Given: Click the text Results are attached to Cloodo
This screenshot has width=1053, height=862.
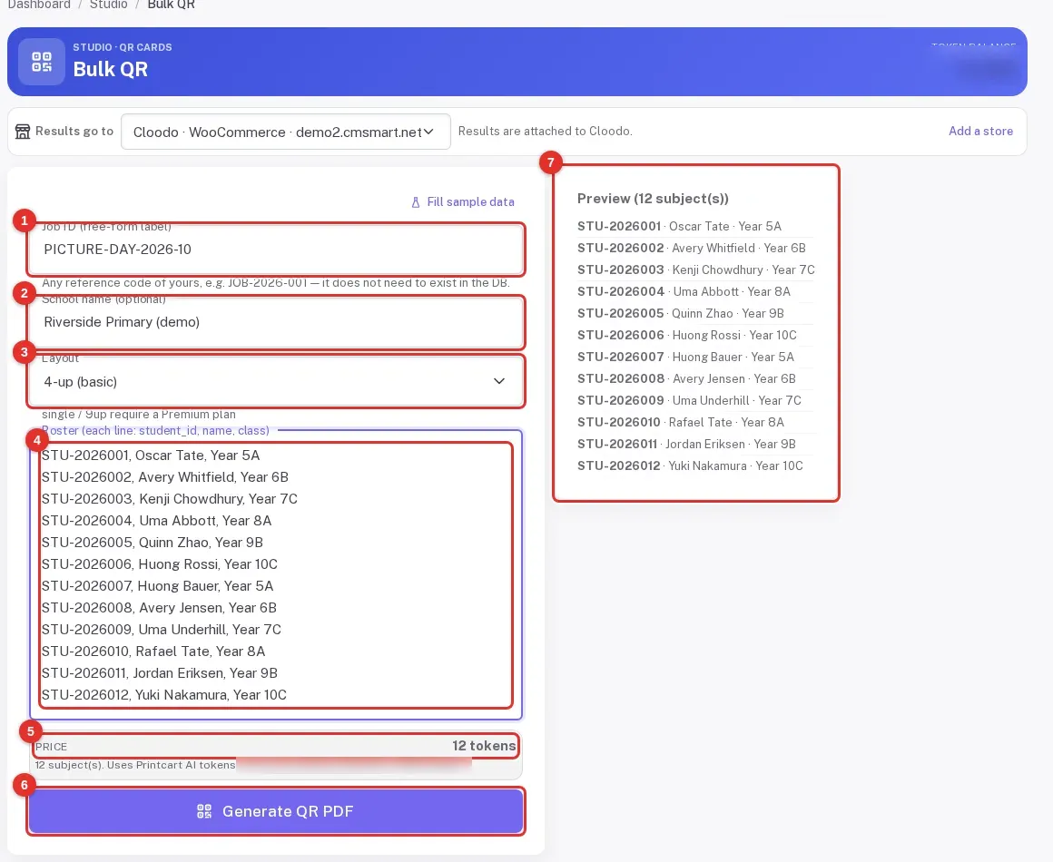Looking at the screenshot, I should tap(545, 131).
